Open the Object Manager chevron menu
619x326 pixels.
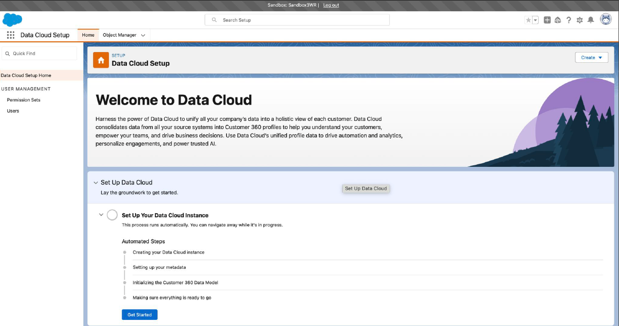coord(142,35)
